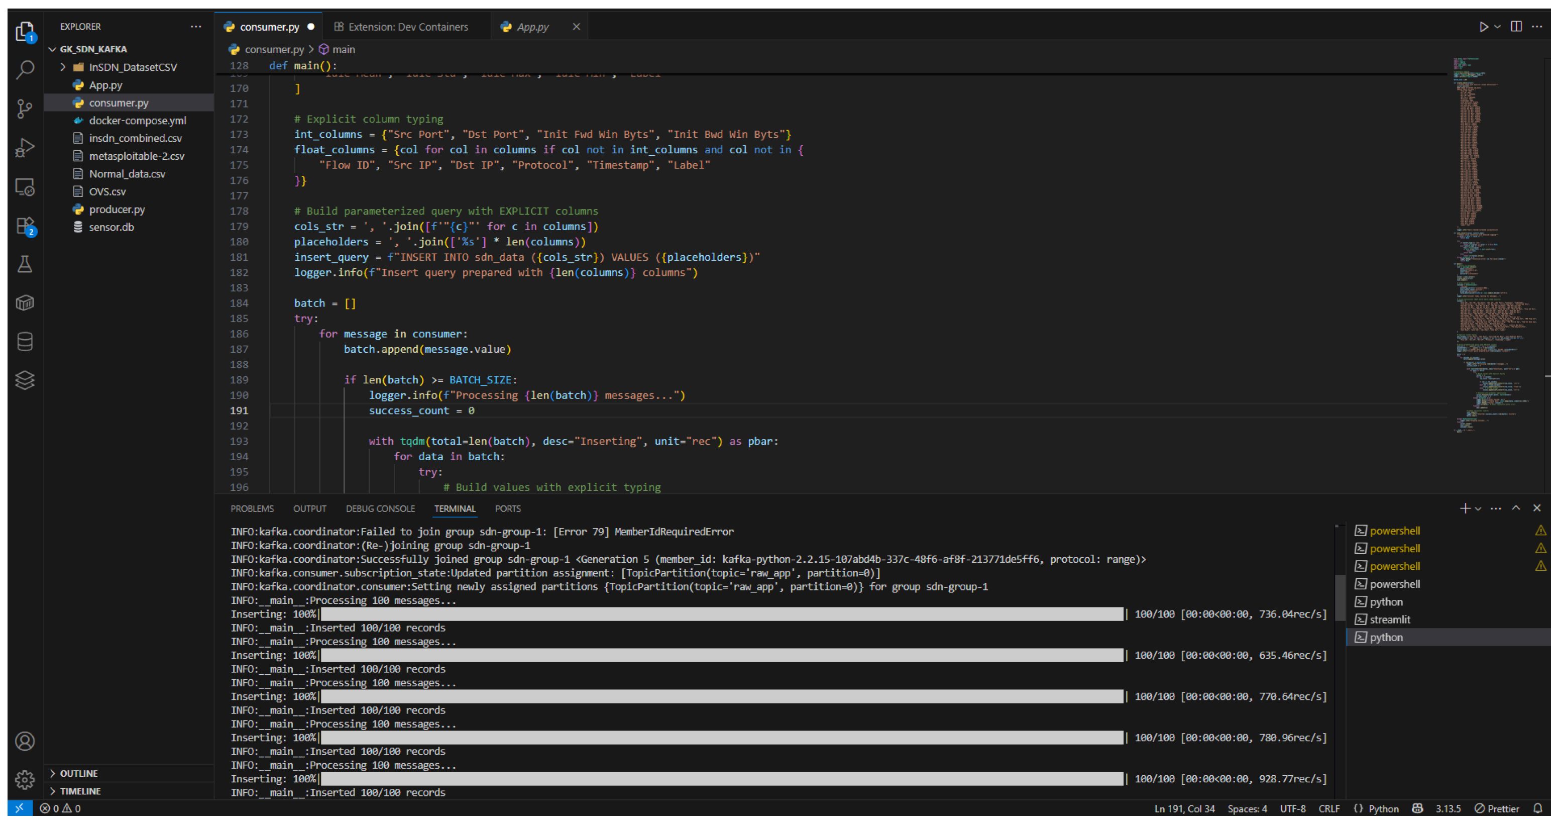Open the Run and Debug view
The width and height of the screenshot is (1560, 826).
[24, 148]
